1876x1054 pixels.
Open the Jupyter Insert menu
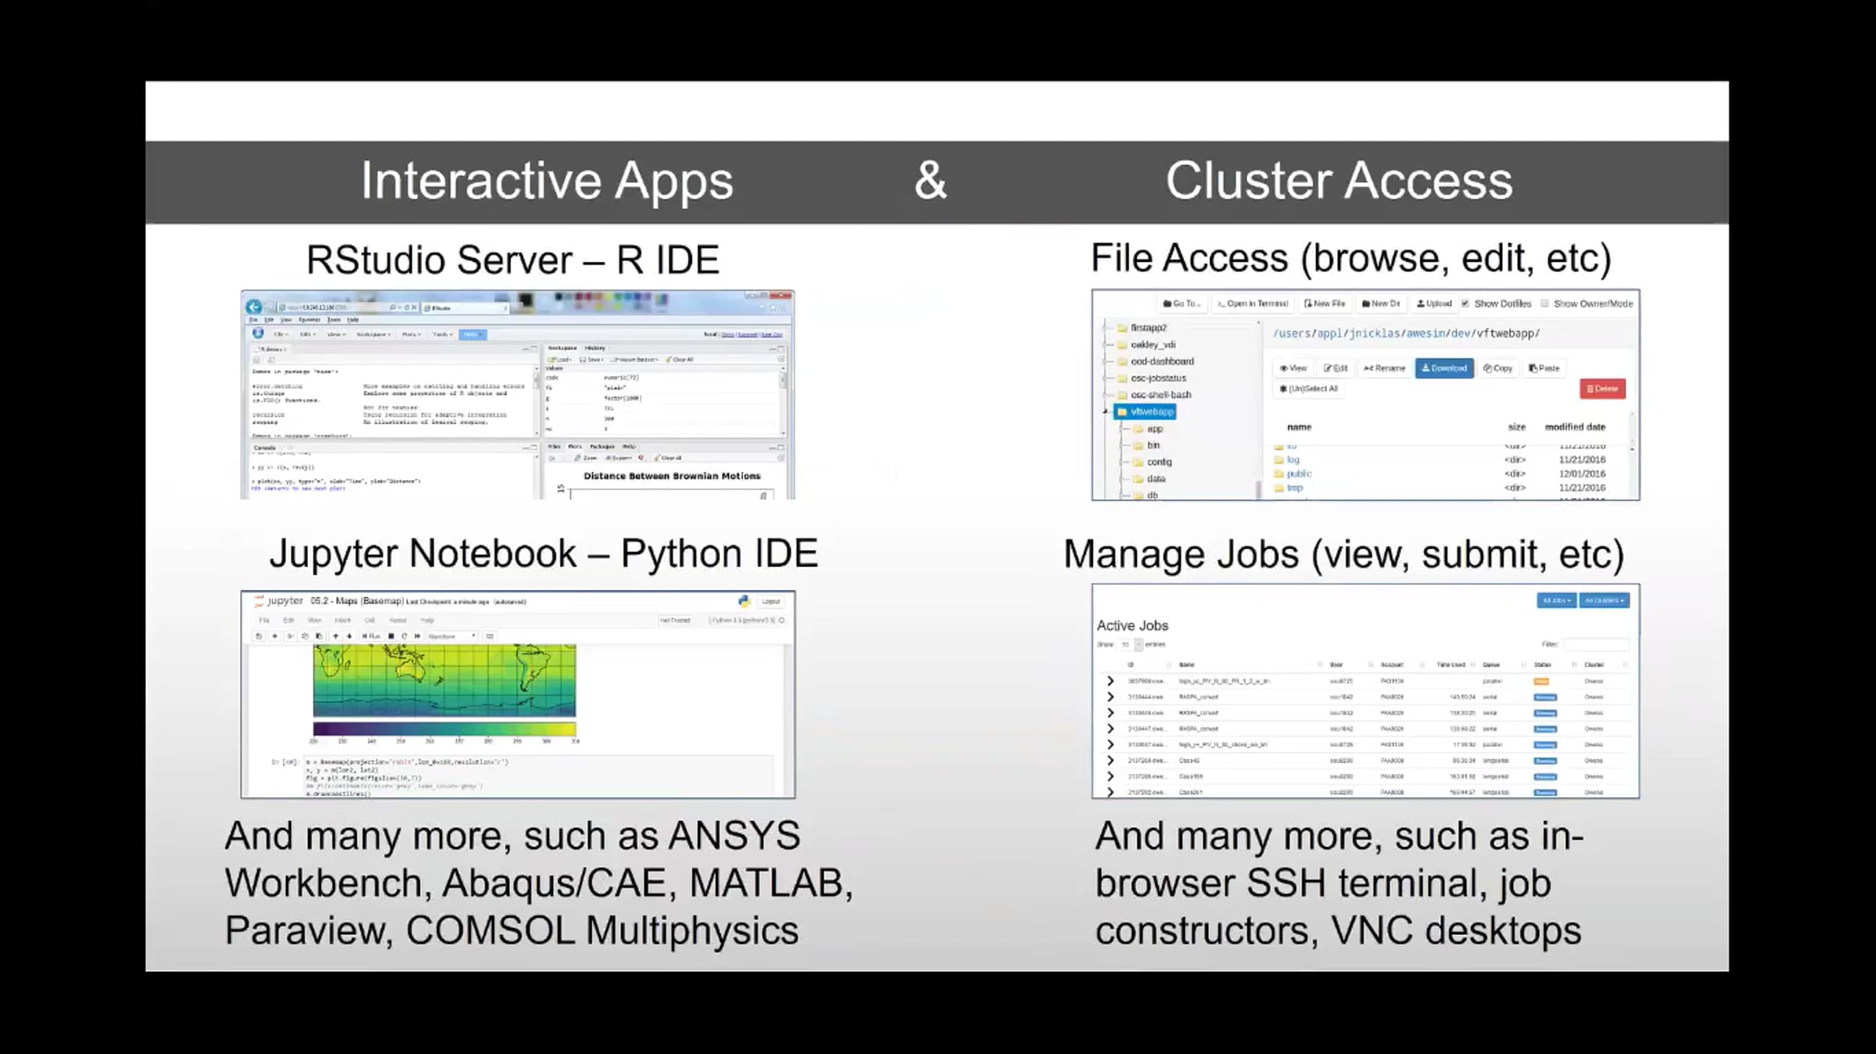[x=342, y=620]
